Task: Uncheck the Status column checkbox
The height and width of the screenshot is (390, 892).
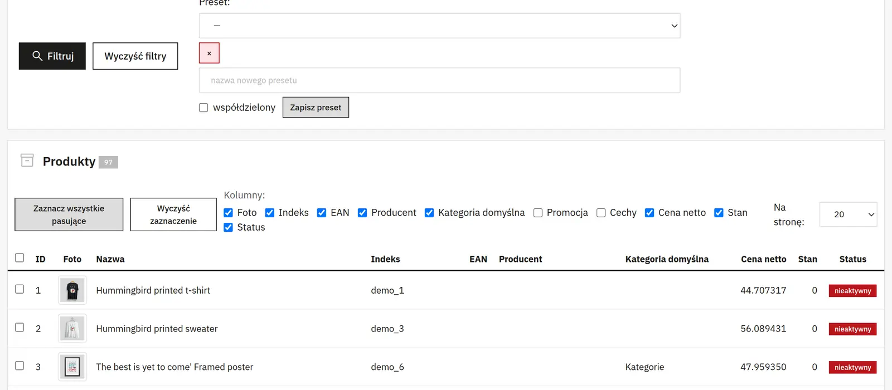Action: tap(228, 227)
